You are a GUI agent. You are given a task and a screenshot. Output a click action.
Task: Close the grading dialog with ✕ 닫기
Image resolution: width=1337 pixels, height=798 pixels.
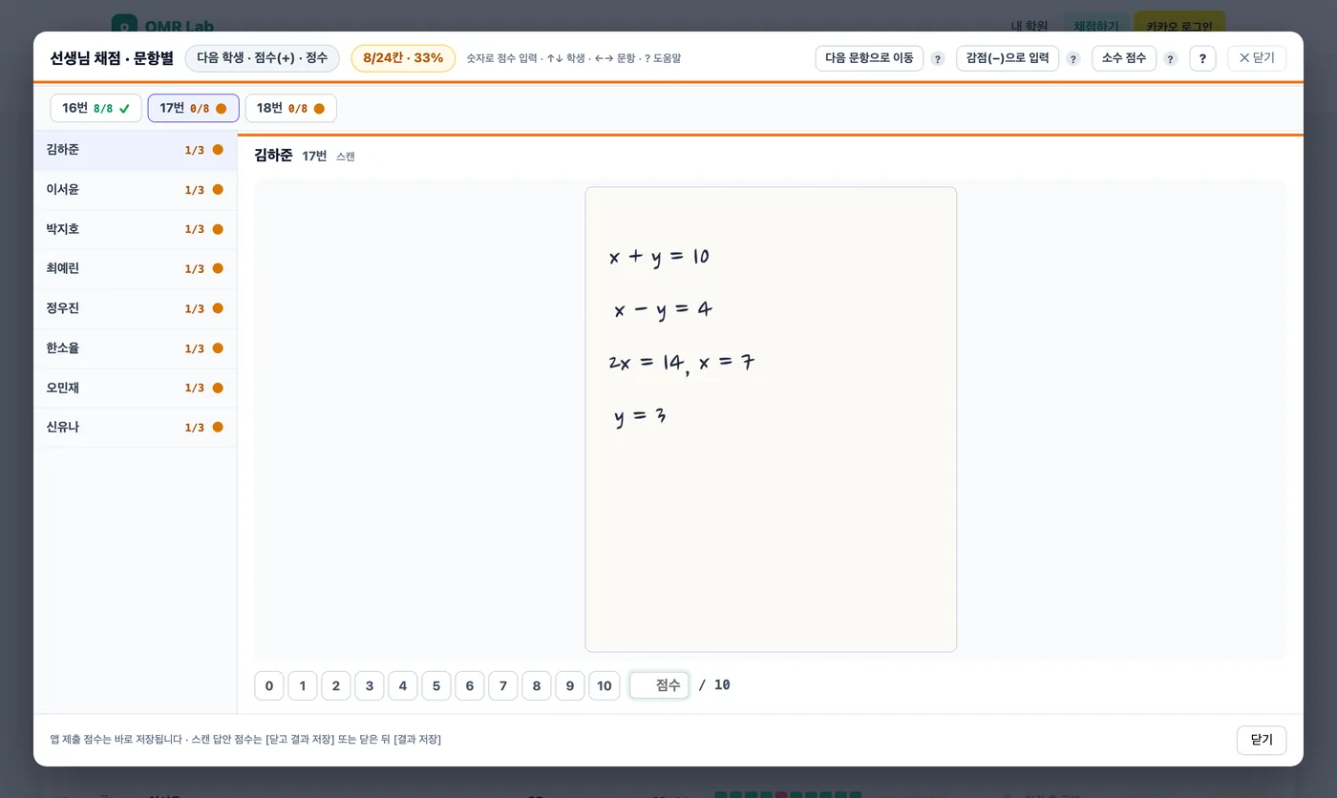click(1257, 58)
